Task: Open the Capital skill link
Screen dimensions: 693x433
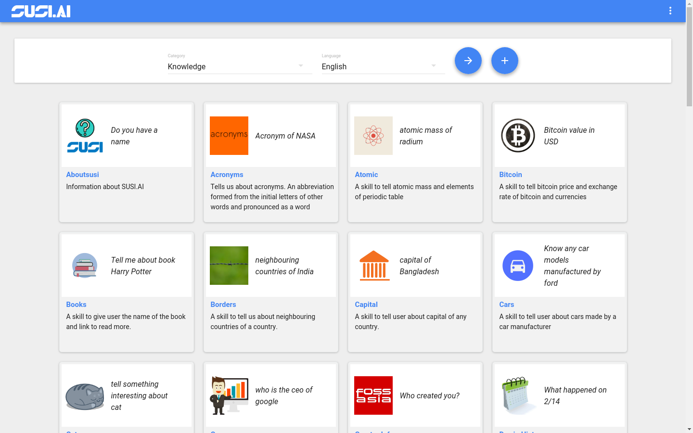Action: (366, 305)
